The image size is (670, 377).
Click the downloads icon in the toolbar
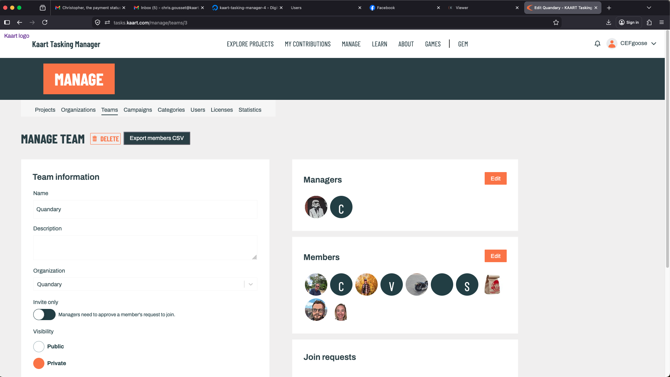point(608,22)
